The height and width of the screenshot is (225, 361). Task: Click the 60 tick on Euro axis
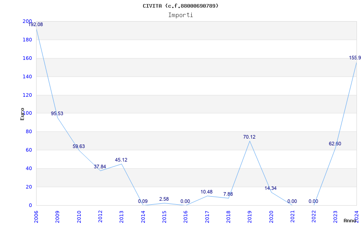click(28, 150)
